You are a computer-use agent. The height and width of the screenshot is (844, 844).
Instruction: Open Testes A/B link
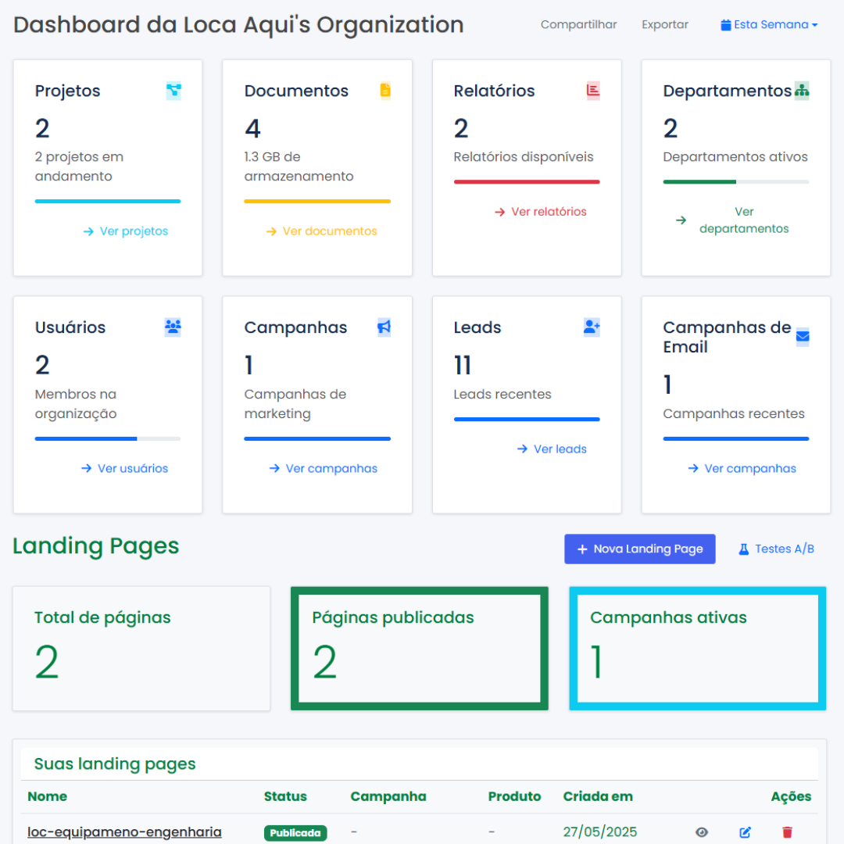coord(776,549)
